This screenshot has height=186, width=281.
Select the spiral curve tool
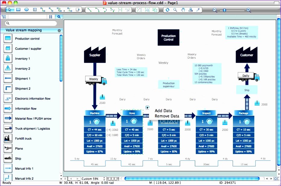point(105,10)
